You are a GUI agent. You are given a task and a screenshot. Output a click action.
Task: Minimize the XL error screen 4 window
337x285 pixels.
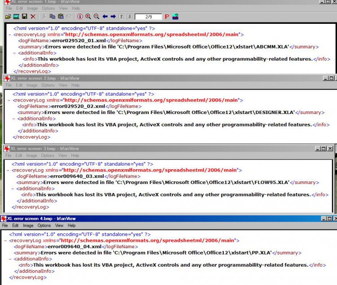[x=324, y=219]
